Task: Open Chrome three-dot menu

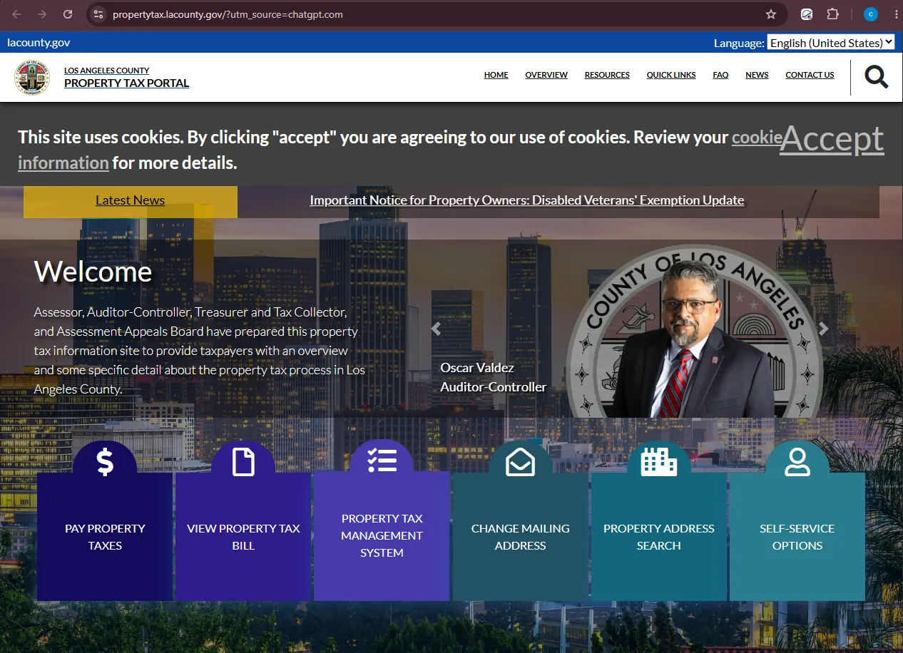Action: (896, 14)
